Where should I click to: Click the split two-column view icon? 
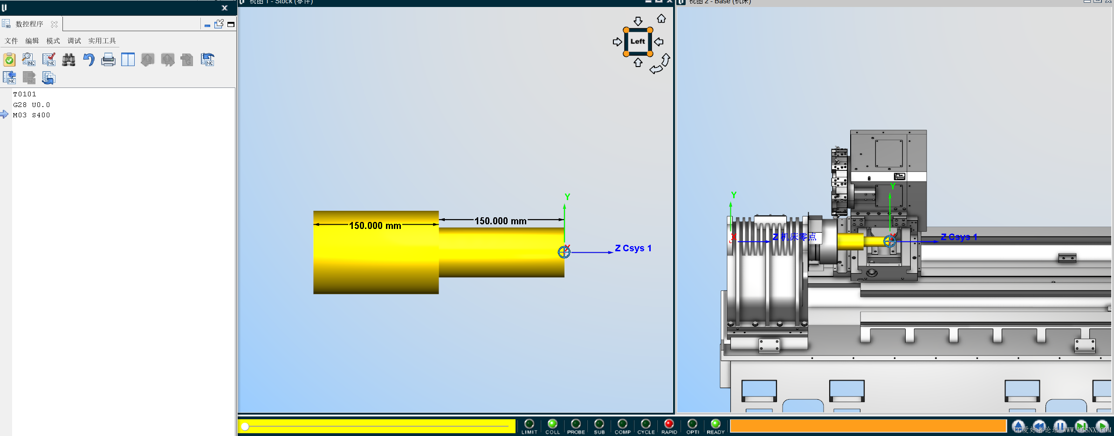[x=128, y=60]
